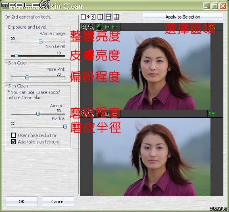This screenshot has height=212, width=229.
Task: Activate the hand pan tool in upper preview
Action: 99,27
